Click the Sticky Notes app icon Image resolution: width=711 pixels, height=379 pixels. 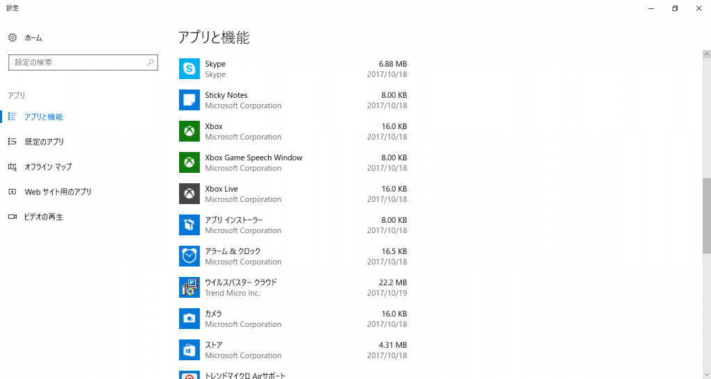[190, 100]
